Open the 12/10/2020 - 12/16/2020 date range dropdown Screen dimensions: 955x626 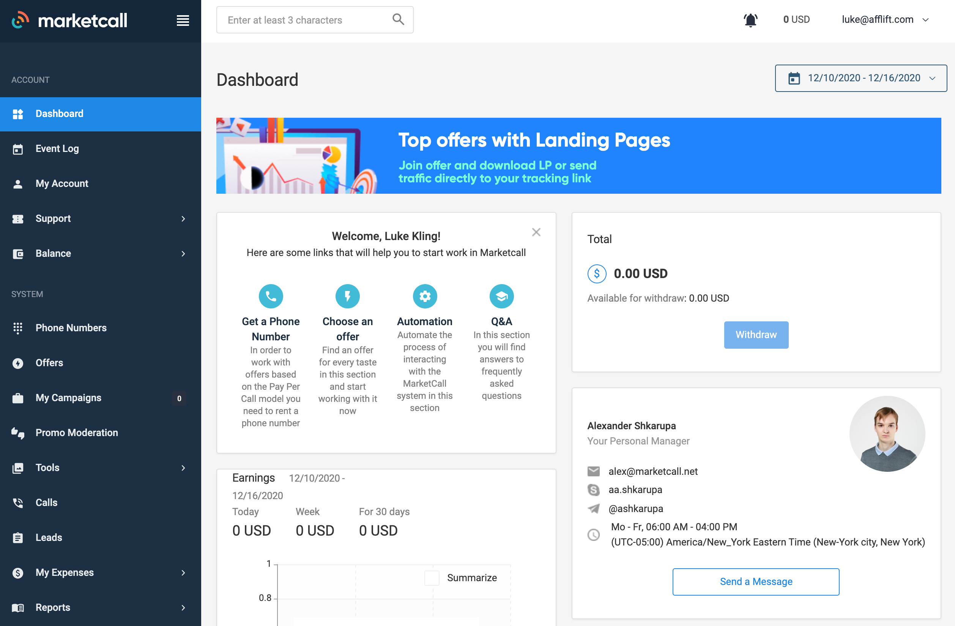861,78
